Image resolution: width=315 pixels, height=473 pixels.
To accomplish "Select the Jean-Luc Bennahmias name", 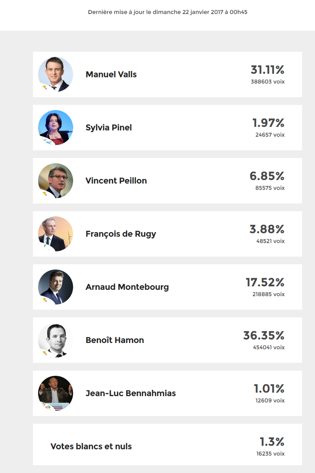I will coord(130,393).
